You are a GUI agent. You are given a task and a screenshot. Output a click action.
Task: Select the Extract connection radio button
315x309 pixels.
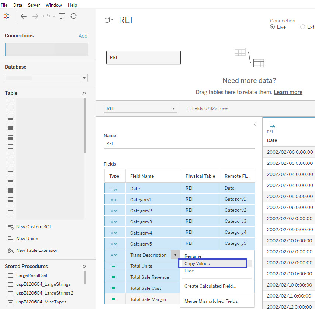coord(302,27)
